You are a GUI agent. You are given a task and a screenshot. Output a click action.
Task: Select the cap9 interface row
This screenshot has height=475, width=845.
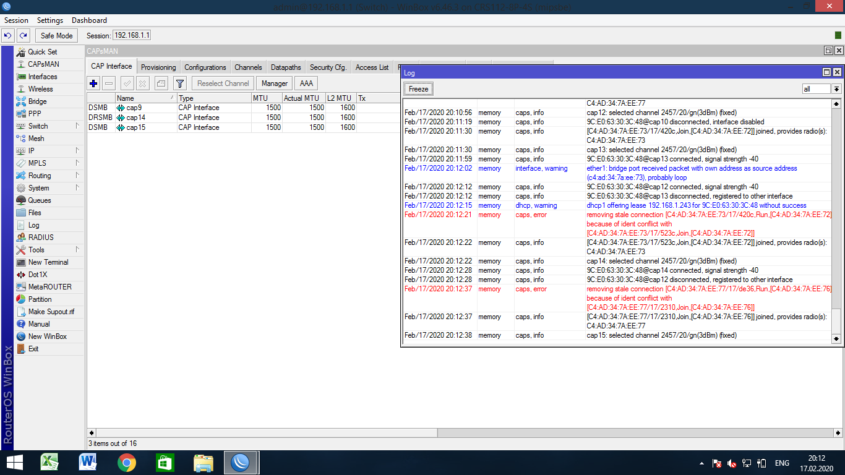point(243,108)
